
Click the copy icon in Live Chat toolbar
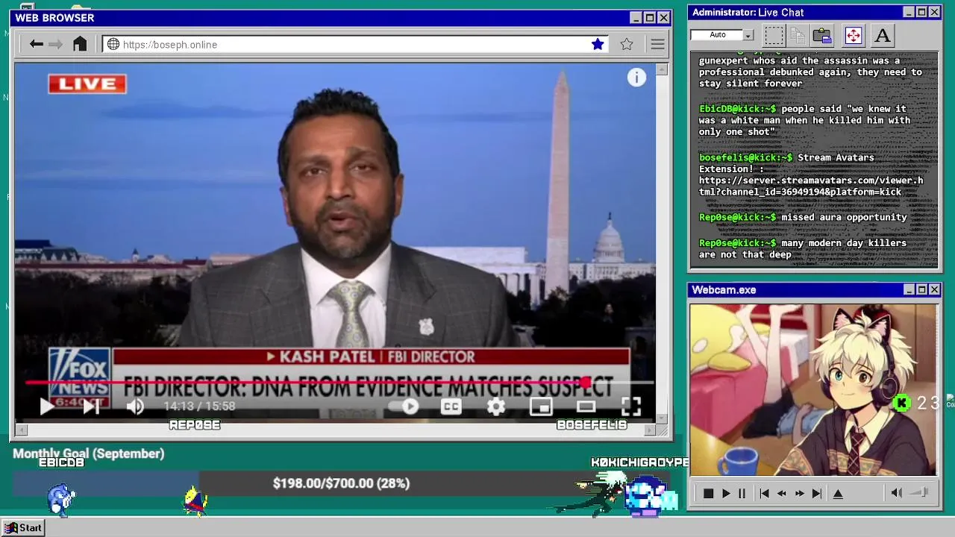point(798,35)
